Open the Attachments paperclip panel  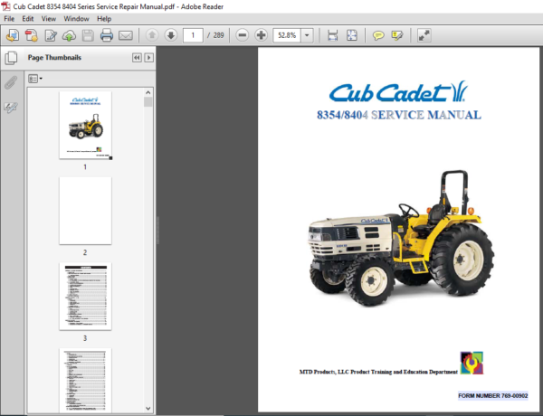[x=11, y=82]
